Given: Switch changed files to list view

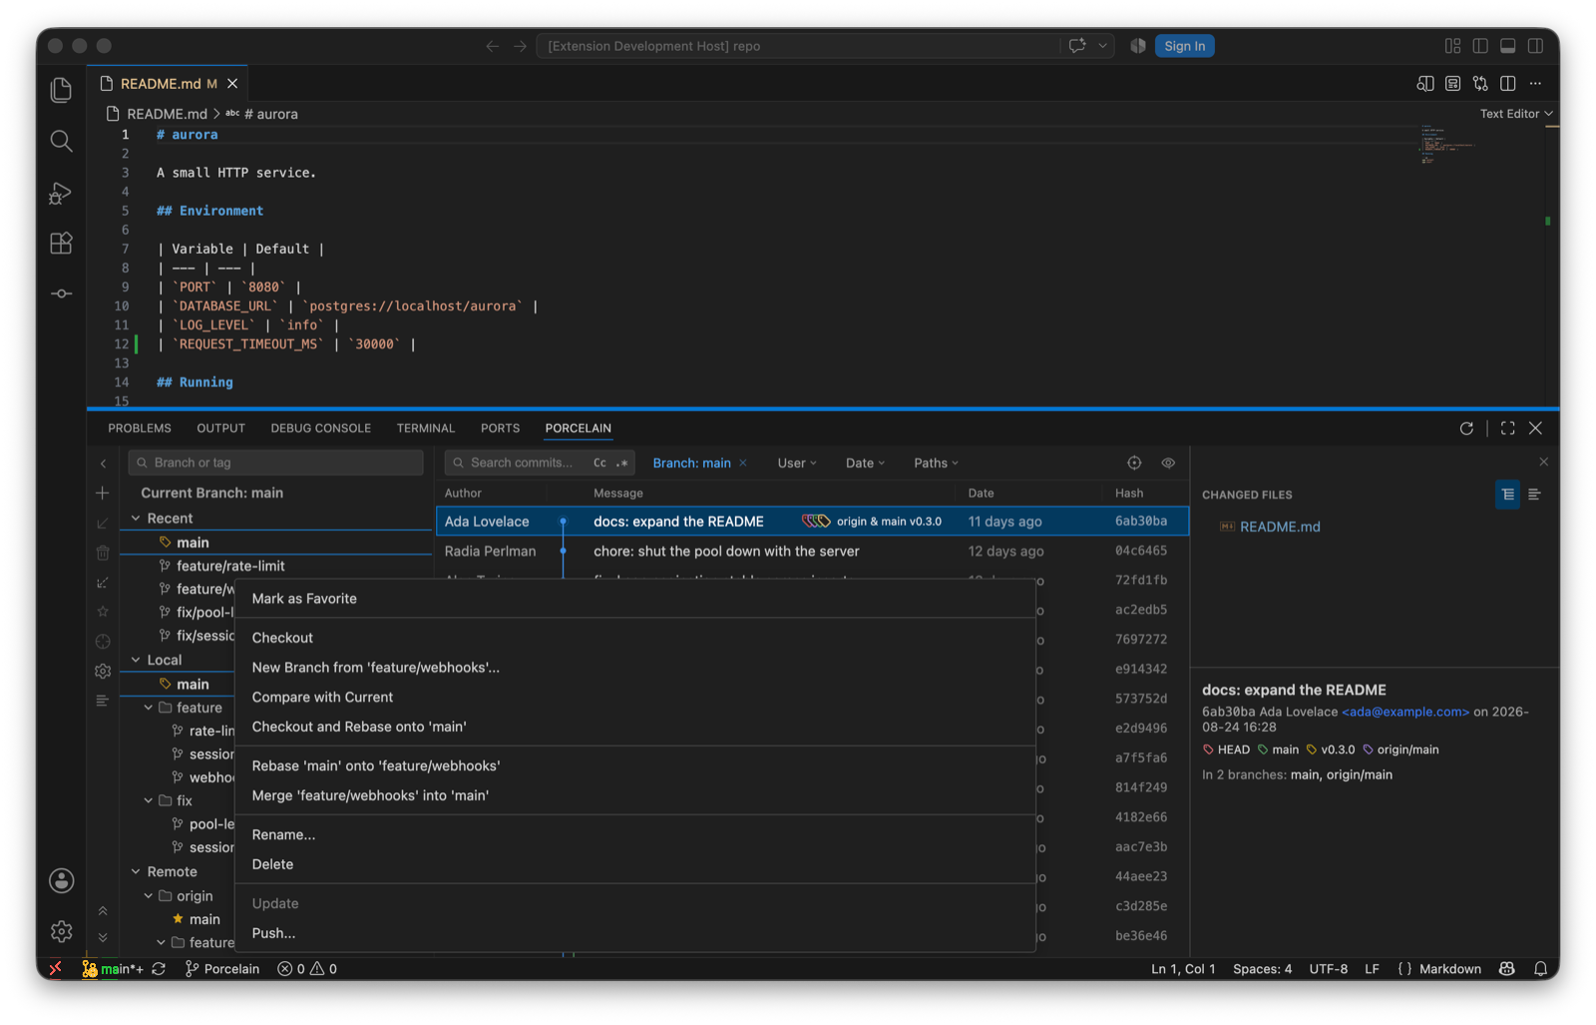Looking at the screenshot, I should [x=1534, y=494].
